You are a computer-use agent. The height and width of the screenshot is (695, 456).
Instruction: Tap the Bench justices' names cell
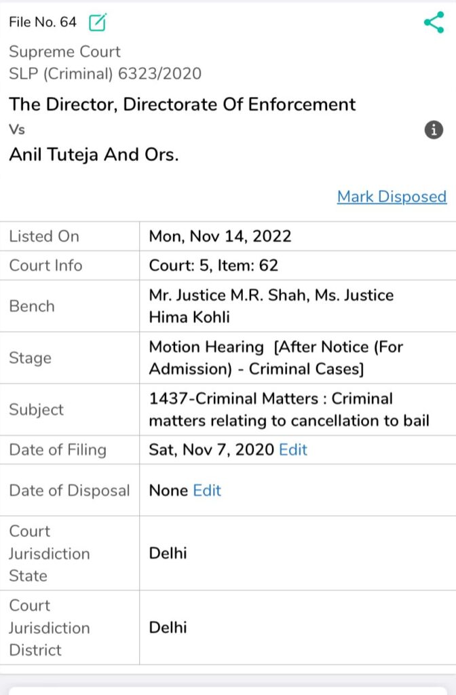[x=271, y=306]
